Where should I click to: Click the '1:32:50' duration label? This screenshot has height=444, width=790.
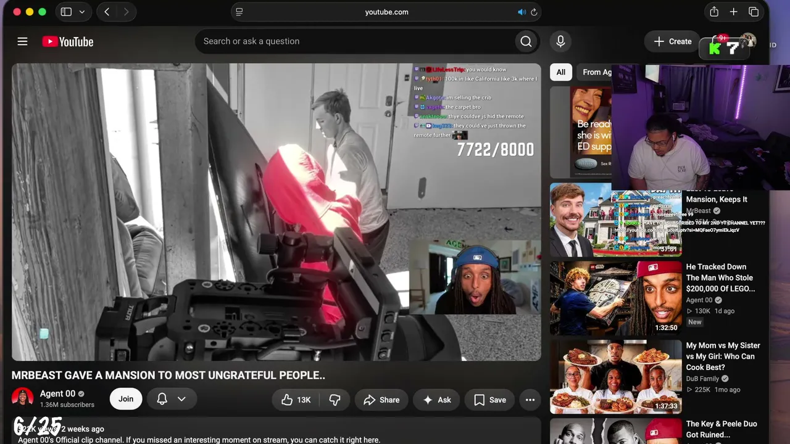coord(667,328)
